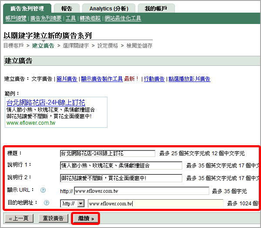This screenshot has height=228, width=261.
Task: Open the 網站最佳化工具 submenu link
Action: pyautogui.click(x=123, y=18)
